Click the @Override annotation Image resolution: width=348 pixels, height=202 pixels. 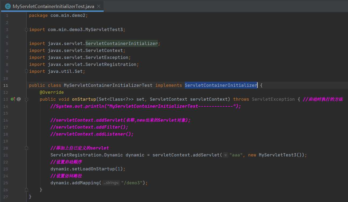[x=52, y=92]
